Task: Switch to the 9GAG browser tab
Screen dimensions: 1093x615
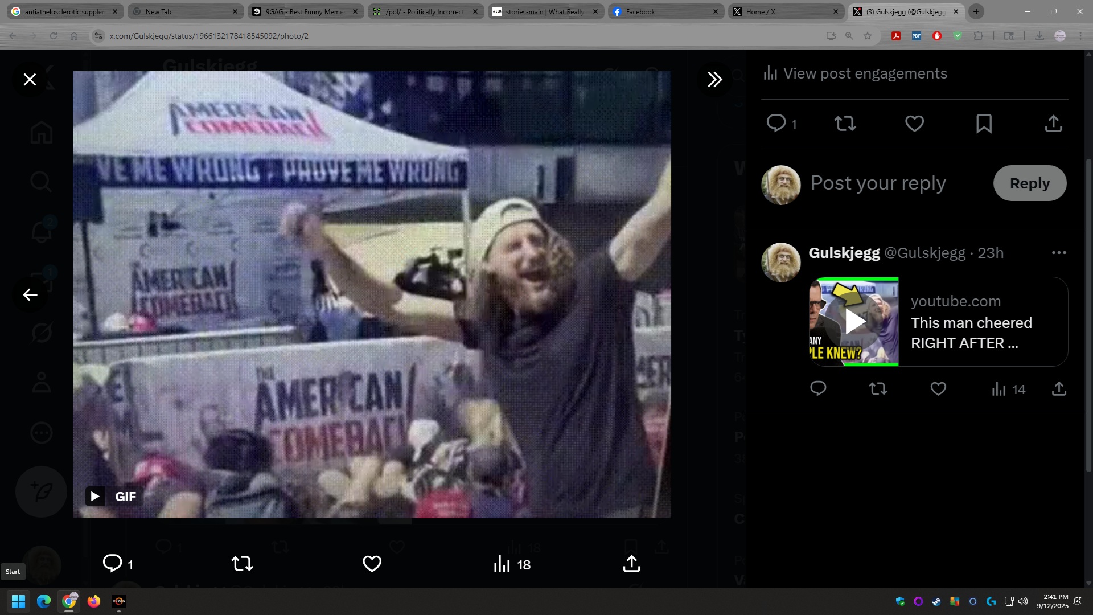Action: point(303,11)
